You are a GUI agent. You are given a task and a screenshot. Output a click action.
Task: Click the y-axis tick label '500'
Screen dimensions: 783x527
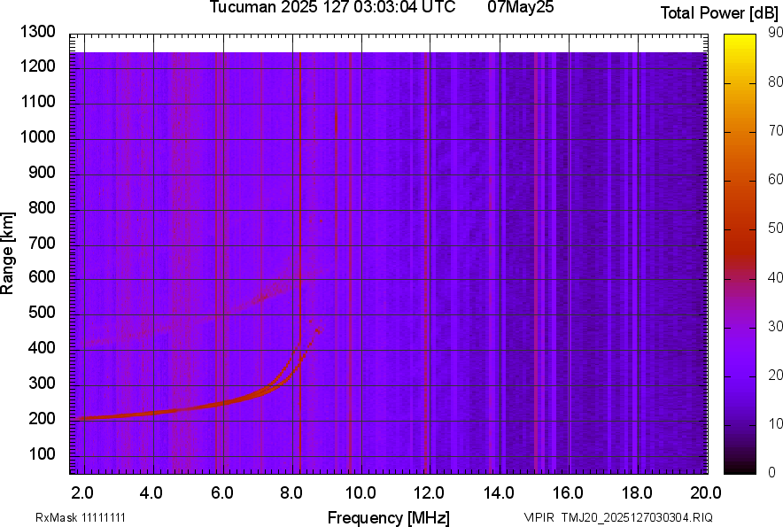tap(42, 312)
